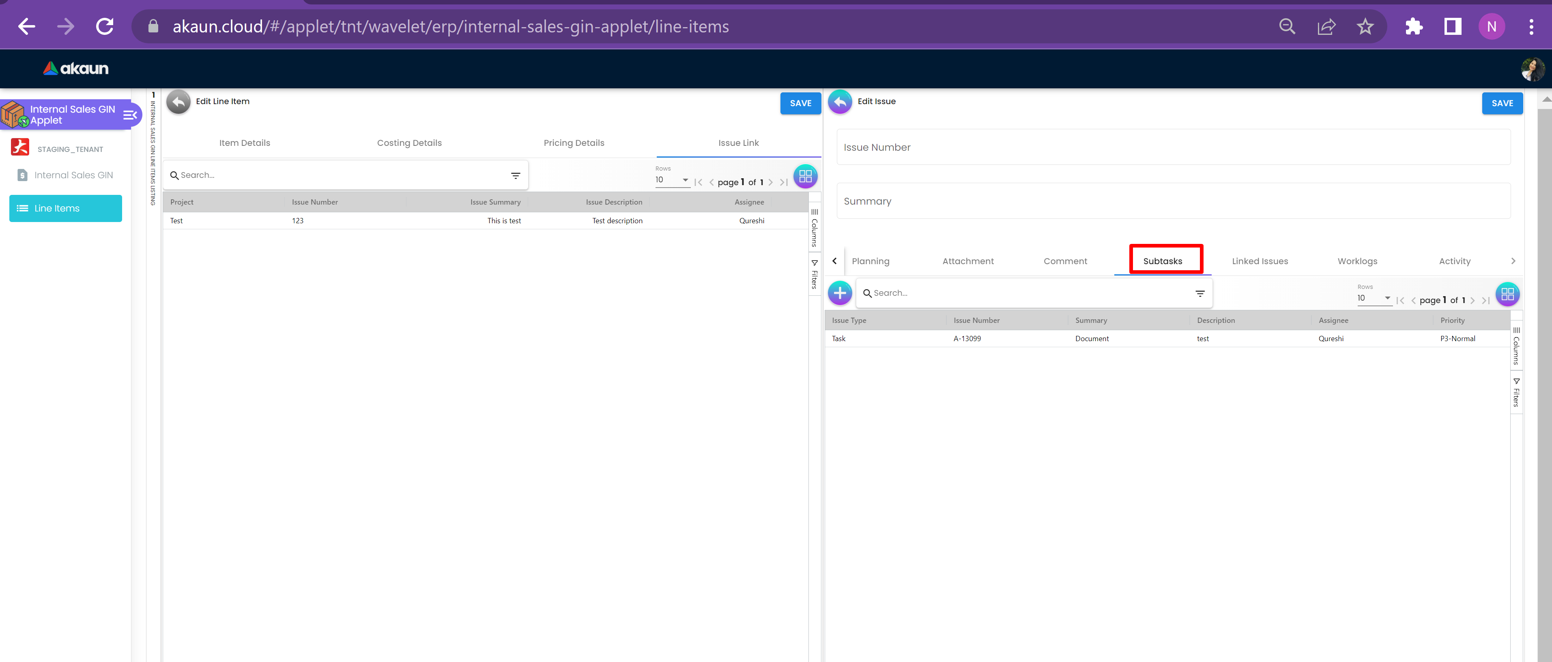Click the back arrow in Edit Issue
This screenshot has height=662, width=1552.
point(840,102)
